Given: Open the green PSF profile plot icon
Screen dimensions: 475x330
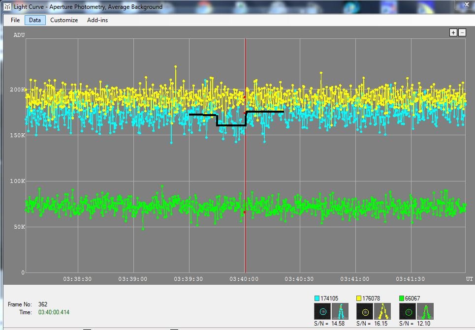Looking at the screenshot, I should click(x=425, y=311).
